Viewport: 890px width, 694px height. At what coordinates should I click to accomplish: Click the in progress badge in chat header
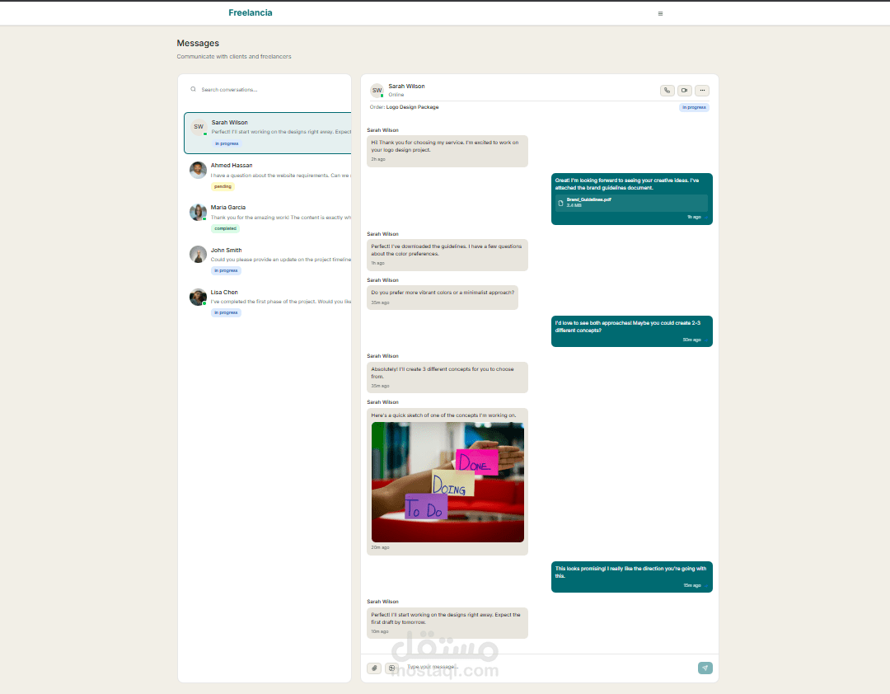tap(694, 107)
